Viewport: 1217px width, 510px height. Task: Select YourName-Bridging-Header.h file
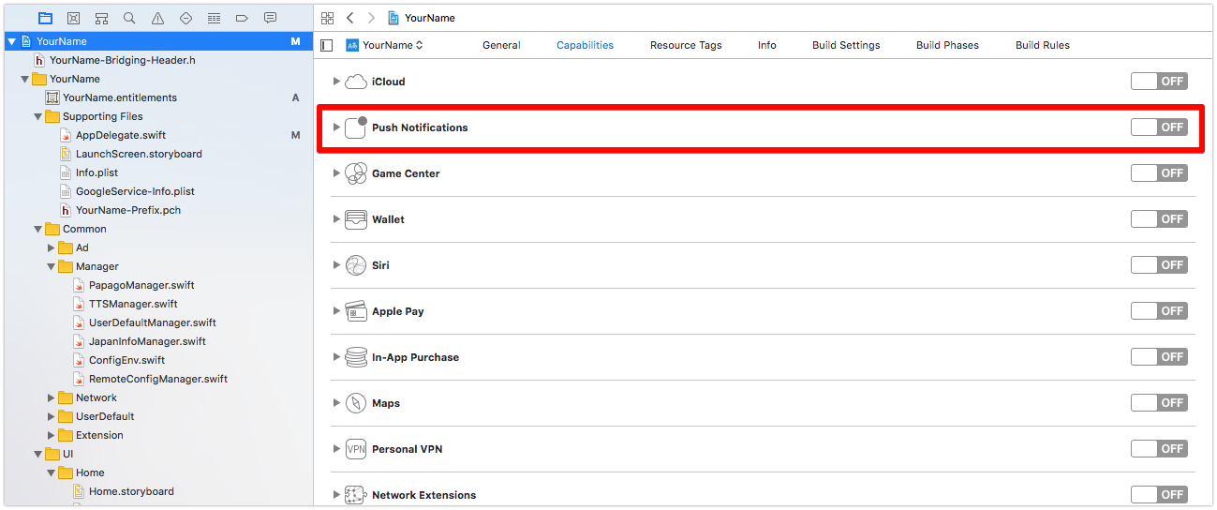122,60
